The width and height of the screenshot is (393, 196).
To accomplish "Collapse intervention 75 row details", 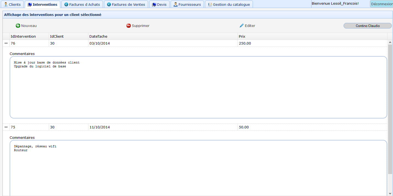I will pyautogui.click(x=6, y=127).
